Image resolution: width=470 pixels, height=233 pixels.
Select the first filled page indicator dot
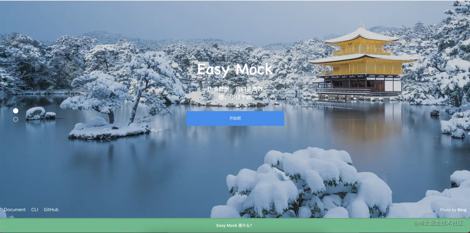(x=16, y=111)
